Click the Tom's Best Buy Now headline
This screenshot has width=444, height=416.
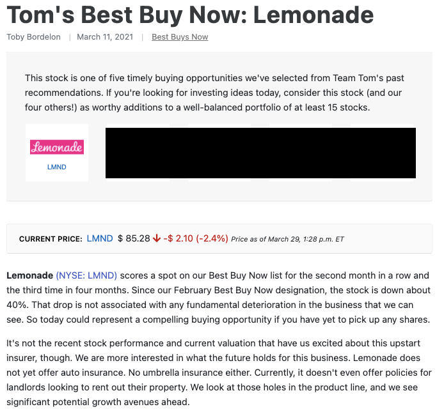tap(190, 15)
